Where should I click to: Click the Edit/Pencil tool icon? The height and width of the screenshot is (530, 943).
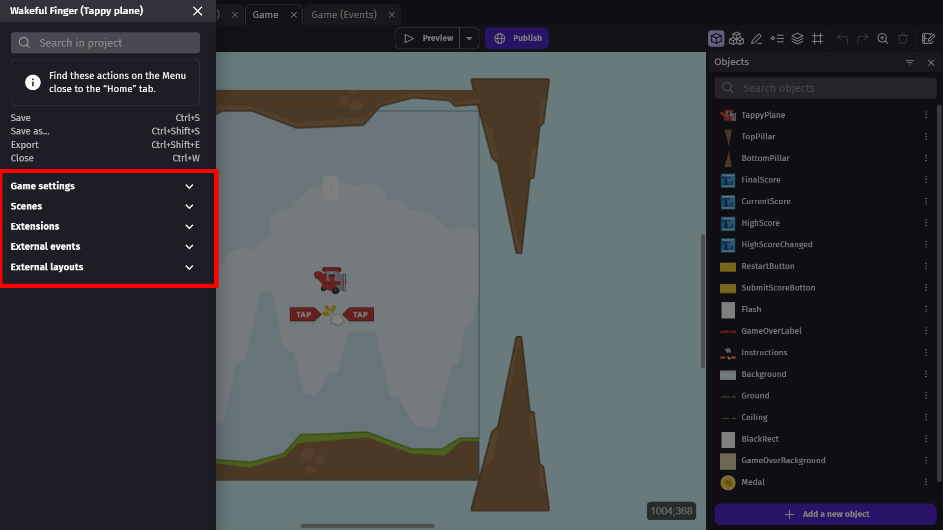(756, 37)
